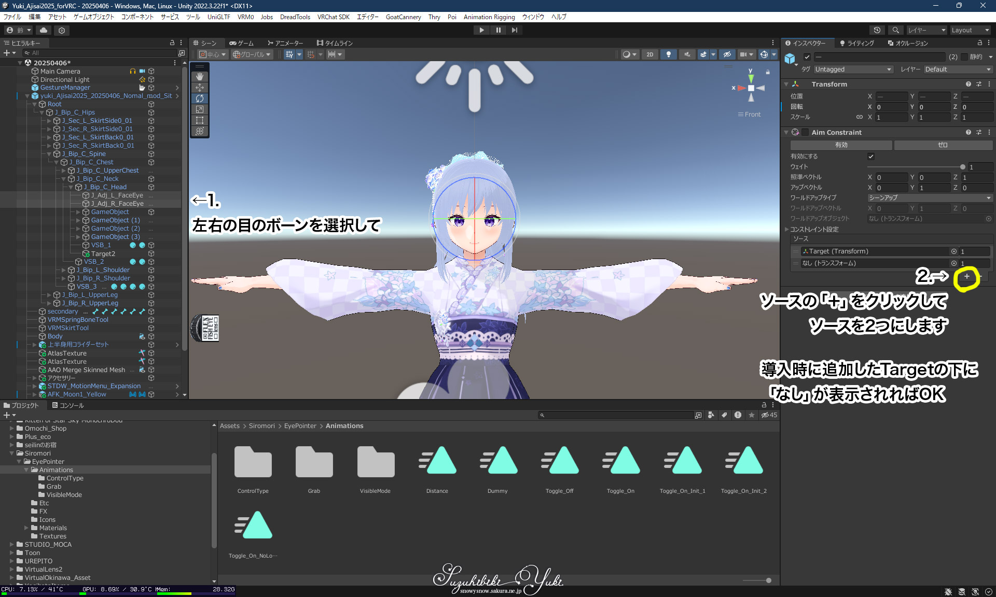Adjust the project icon size slider
996x597 pixels.
757,580
